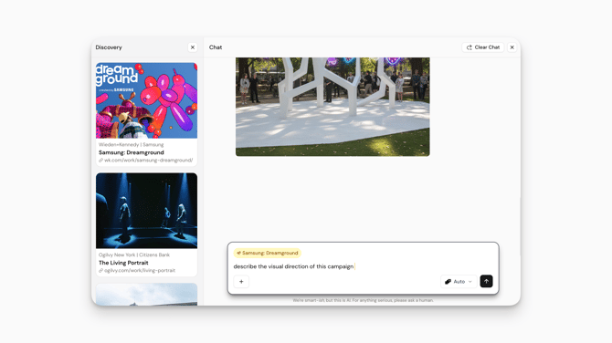Screen dimensions: 612x343
Task: Click the link icon beside ogilvy.com URL
Action: click(100, 271)
